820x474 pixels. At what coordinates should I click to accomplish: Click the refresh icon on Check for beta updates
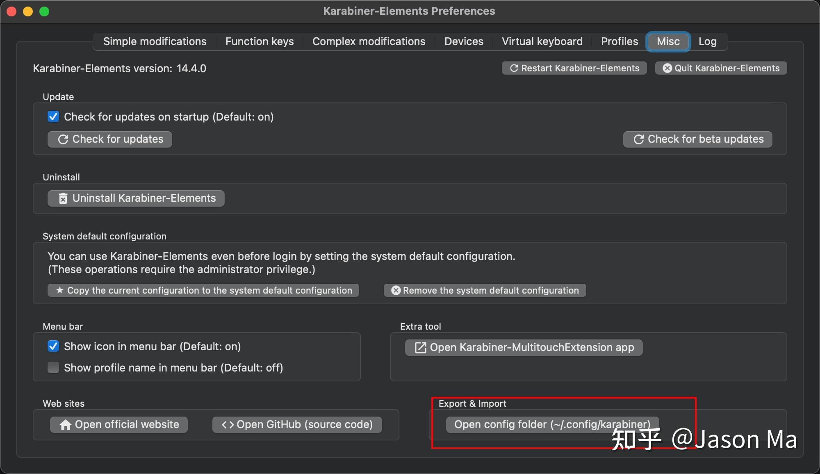click(638, 139)
